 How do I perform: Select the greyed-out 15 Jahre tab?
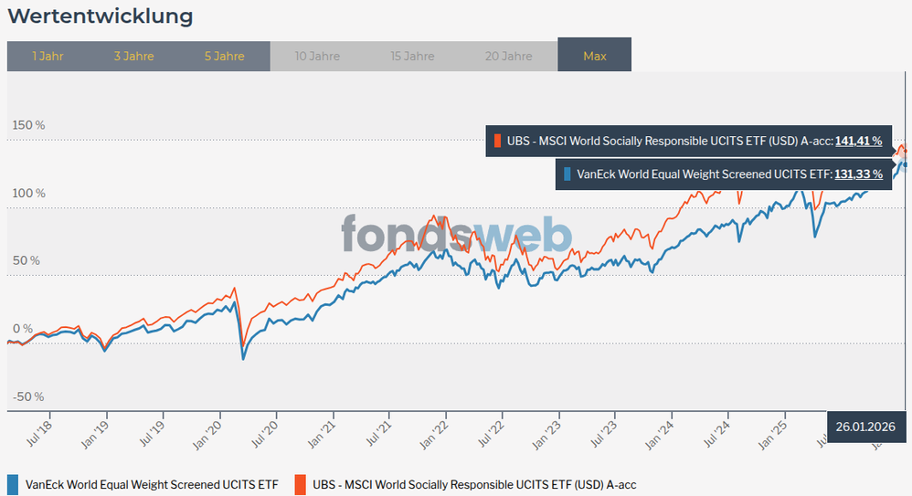click(x=412, y=57)
